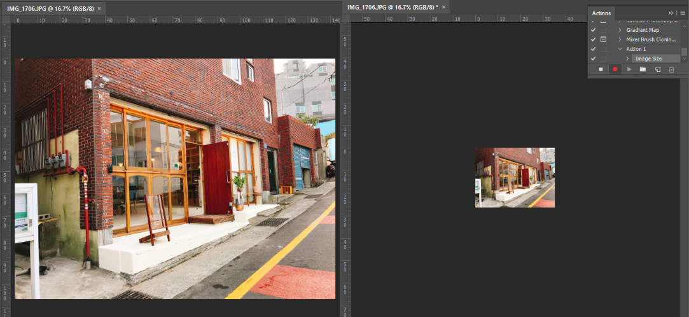This screenshot has width=689, height=317.
Task: Create a new action
Action: 657,69
